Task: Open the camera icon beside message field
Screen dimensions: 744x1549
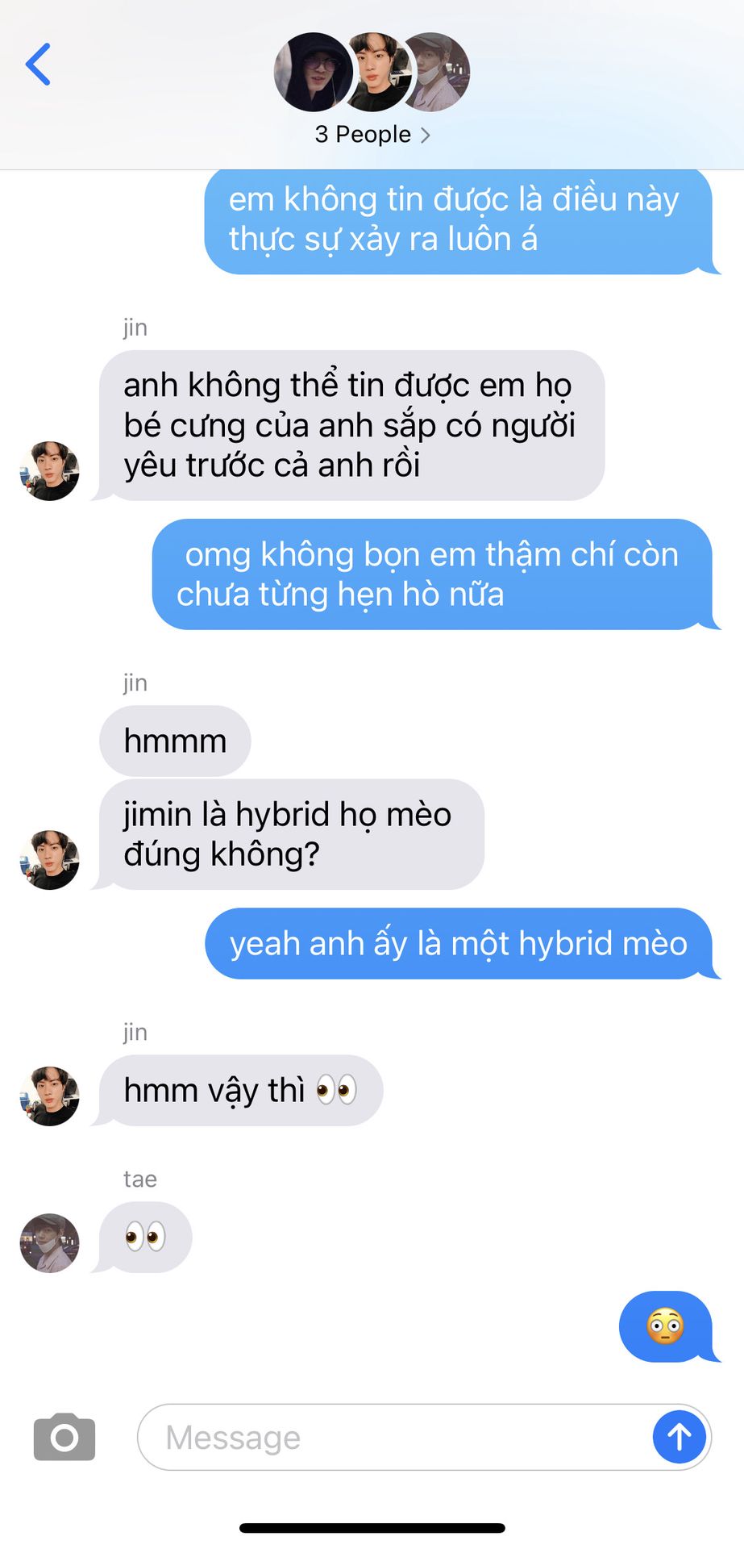Action: [64, 1437]
